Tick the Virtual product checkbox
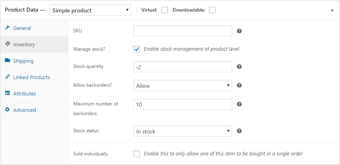 pyautogui.click(x=165, y=10)
